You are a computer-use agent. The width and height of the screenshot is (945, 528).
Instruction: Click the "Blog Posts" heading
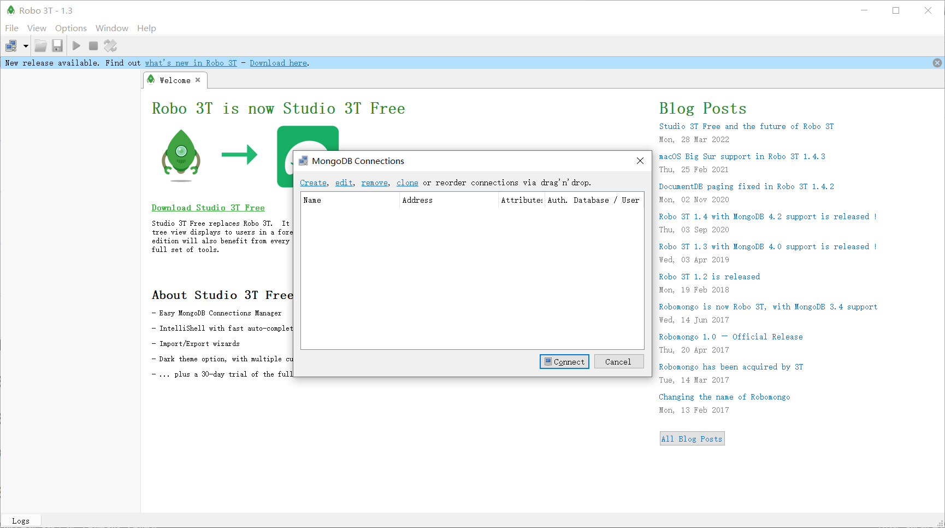[702, 108]
